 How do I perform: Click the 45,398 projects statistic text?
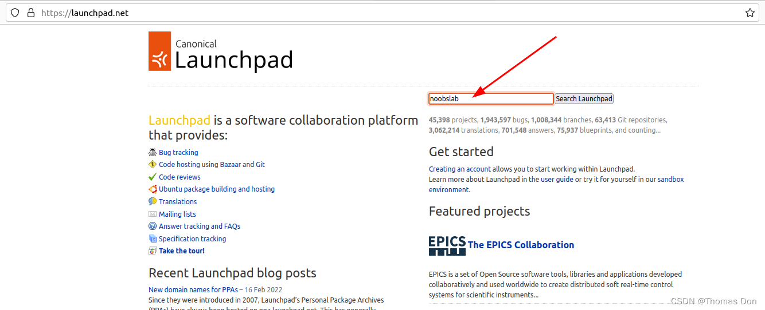(x=453, y=120)
